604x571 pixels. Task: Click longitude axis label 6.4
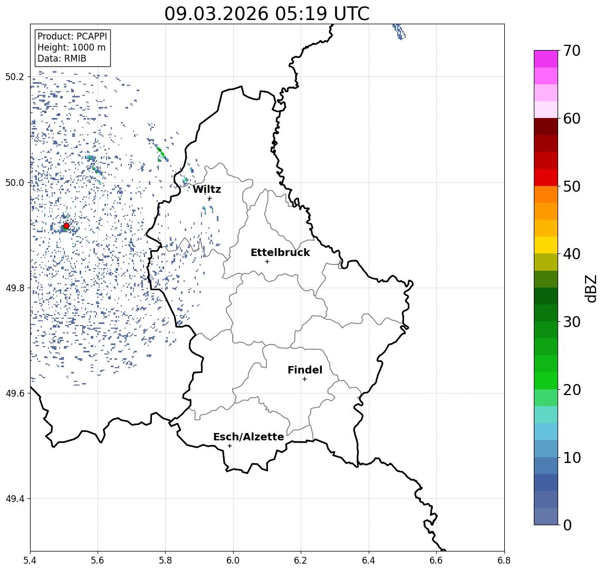369,560
